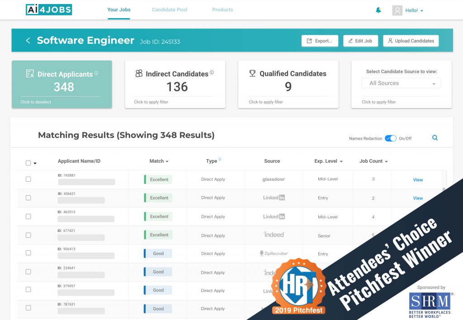Open the Products tab
Screen dimensions: 463x320
pos(222,10)
